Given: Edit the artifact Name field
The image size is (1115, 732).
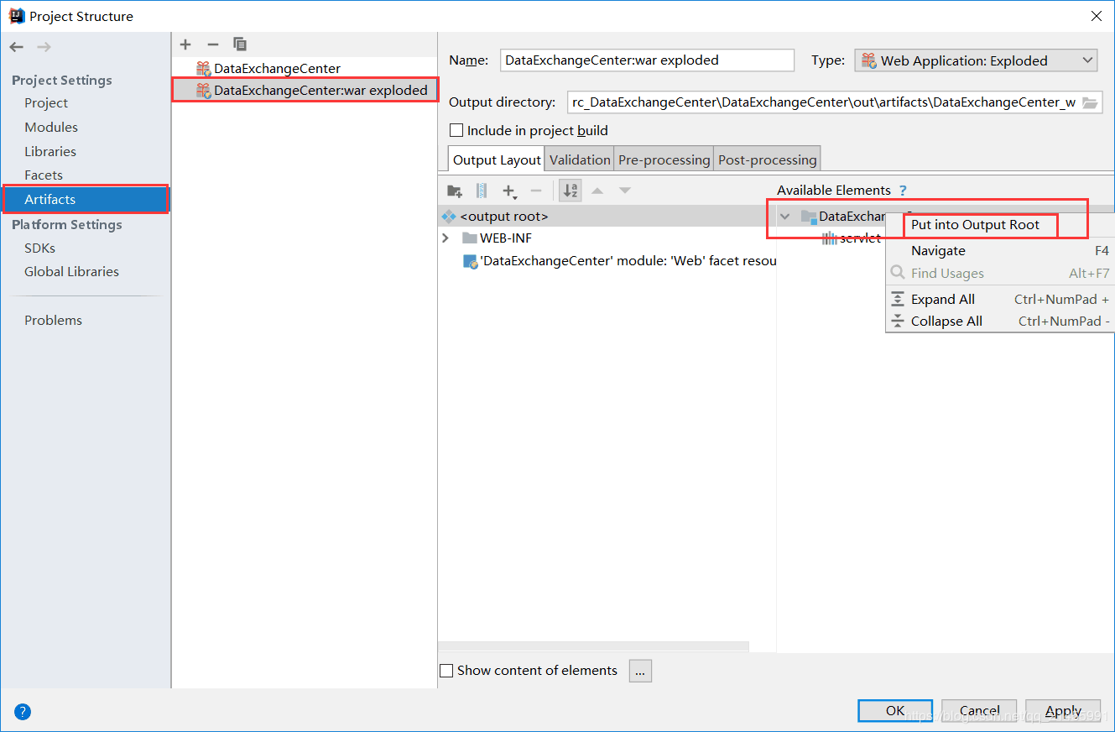Looking at the screenshot, I should coord(647,60).
